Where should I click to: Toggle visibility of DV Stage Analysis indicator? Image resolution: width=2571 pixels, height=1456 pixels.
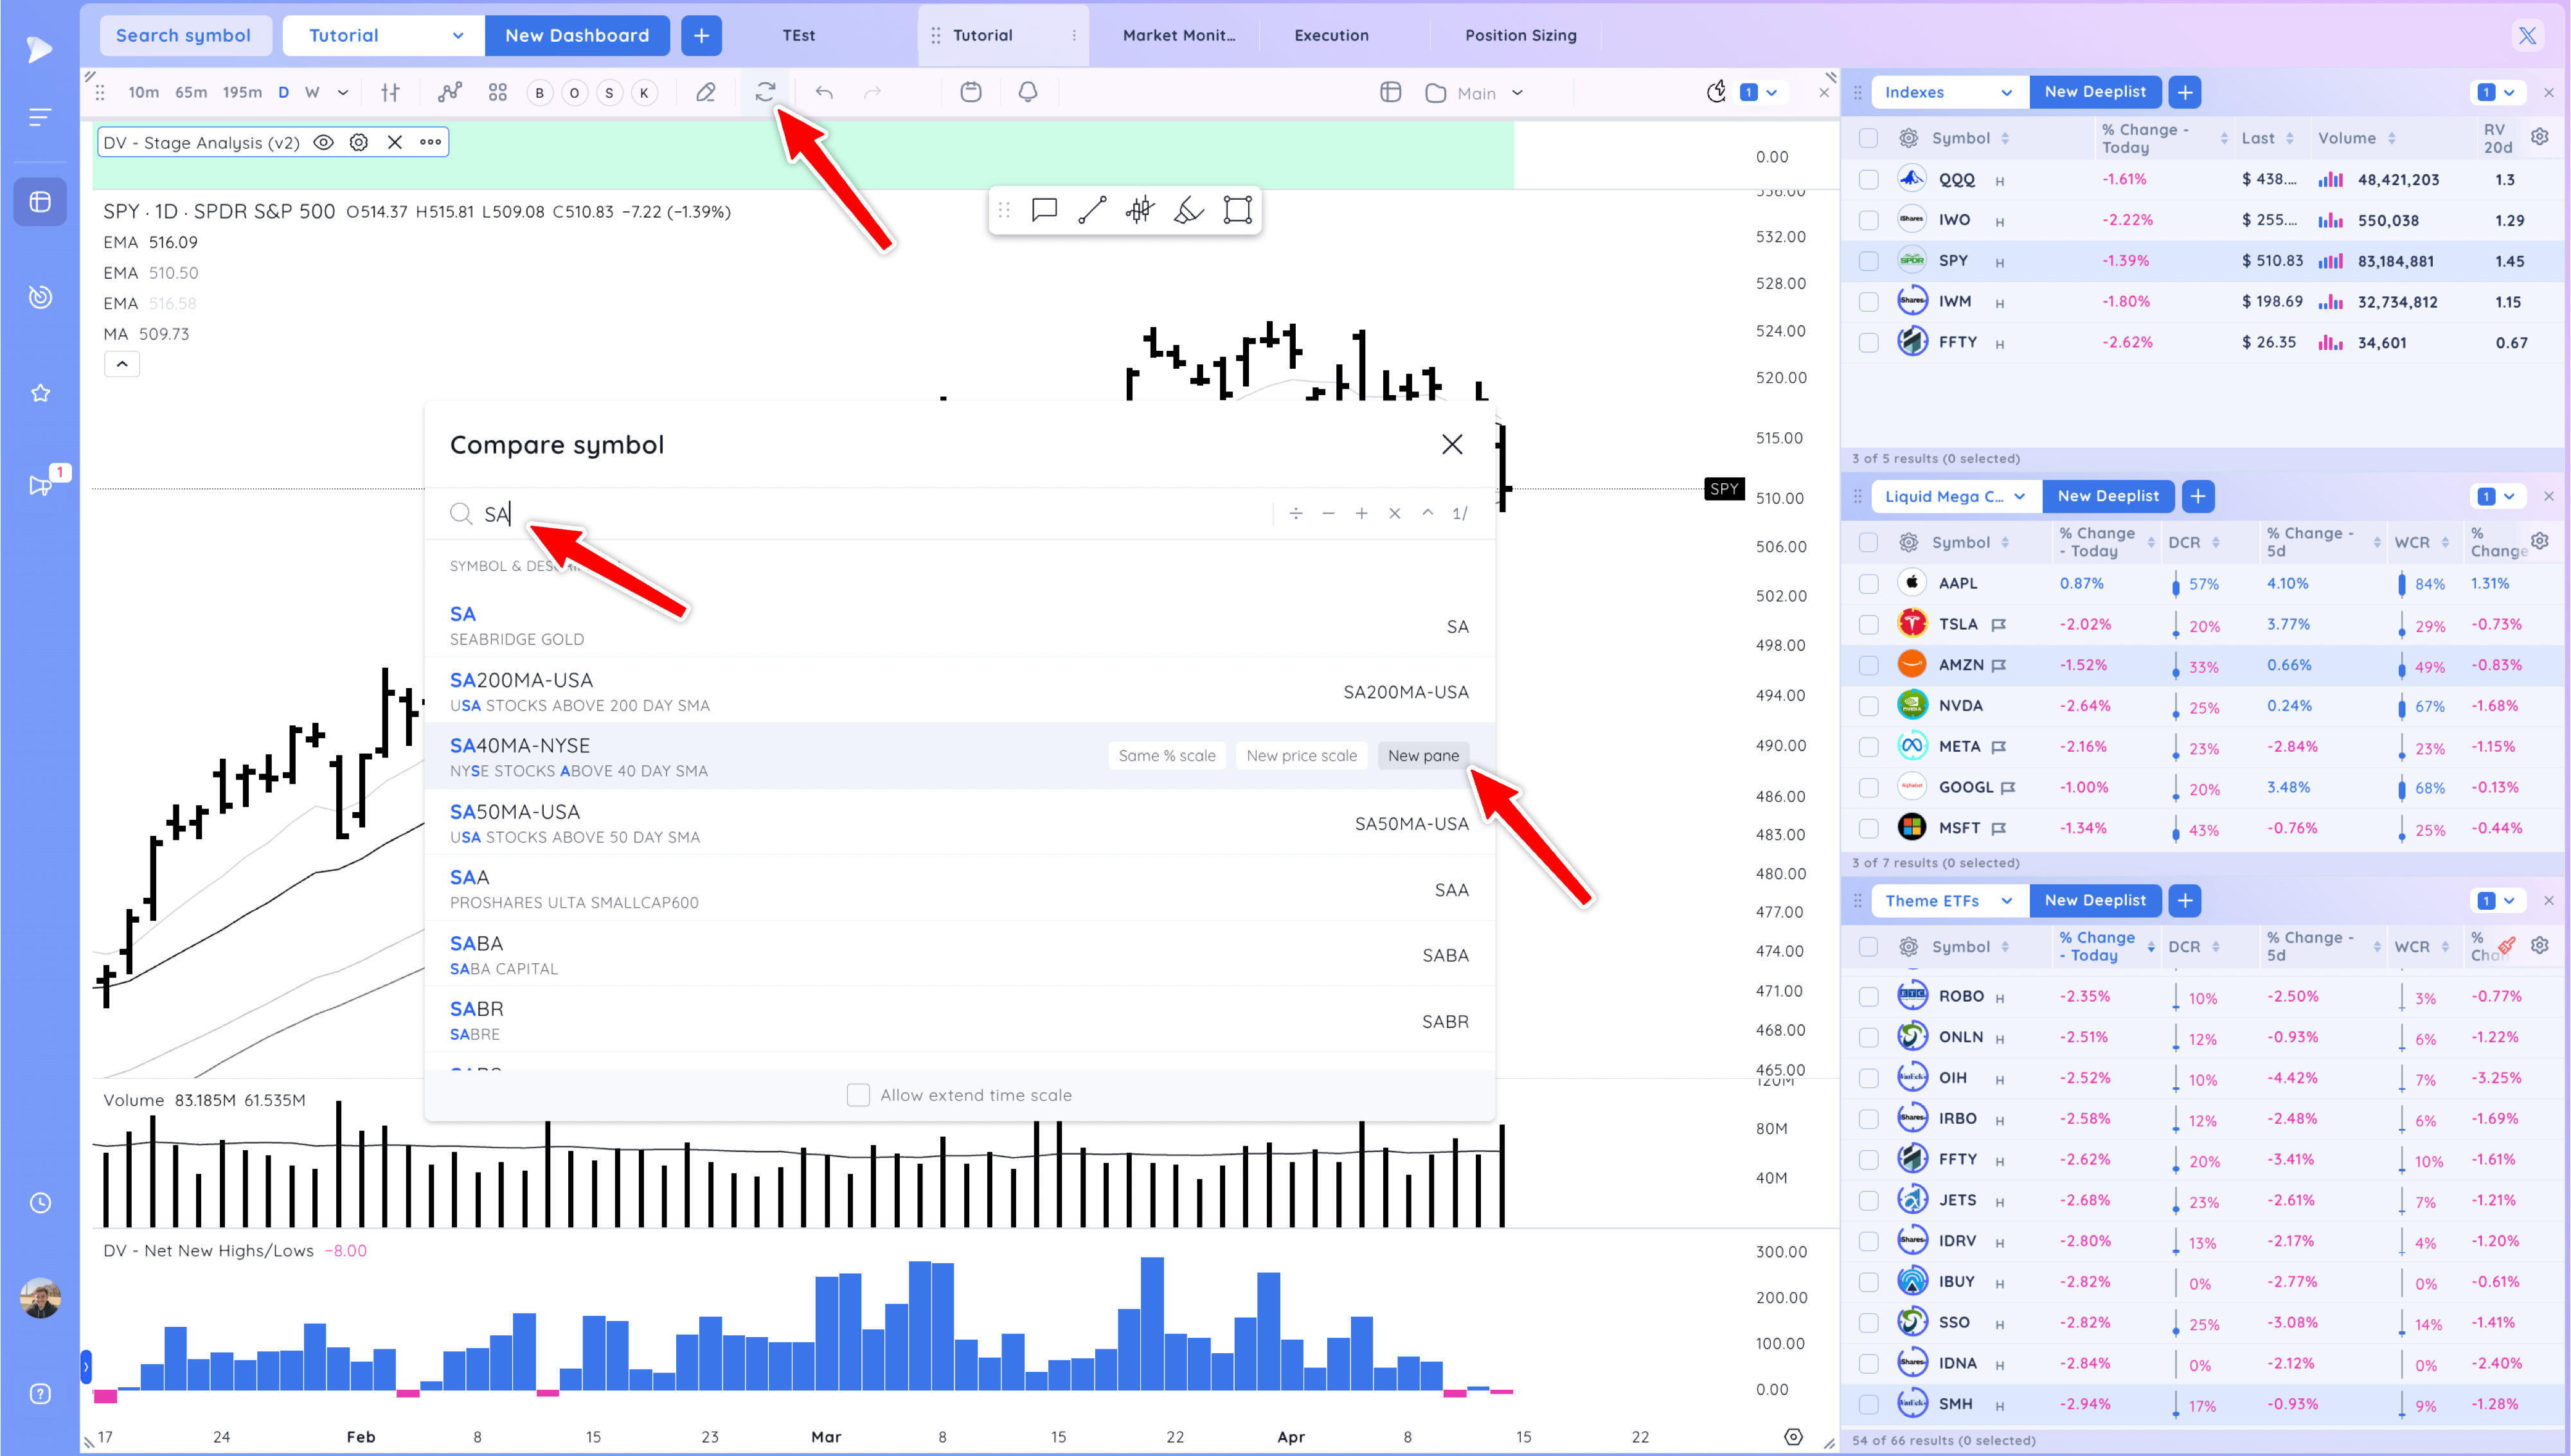pyautogui.click(x=323, y=142)
